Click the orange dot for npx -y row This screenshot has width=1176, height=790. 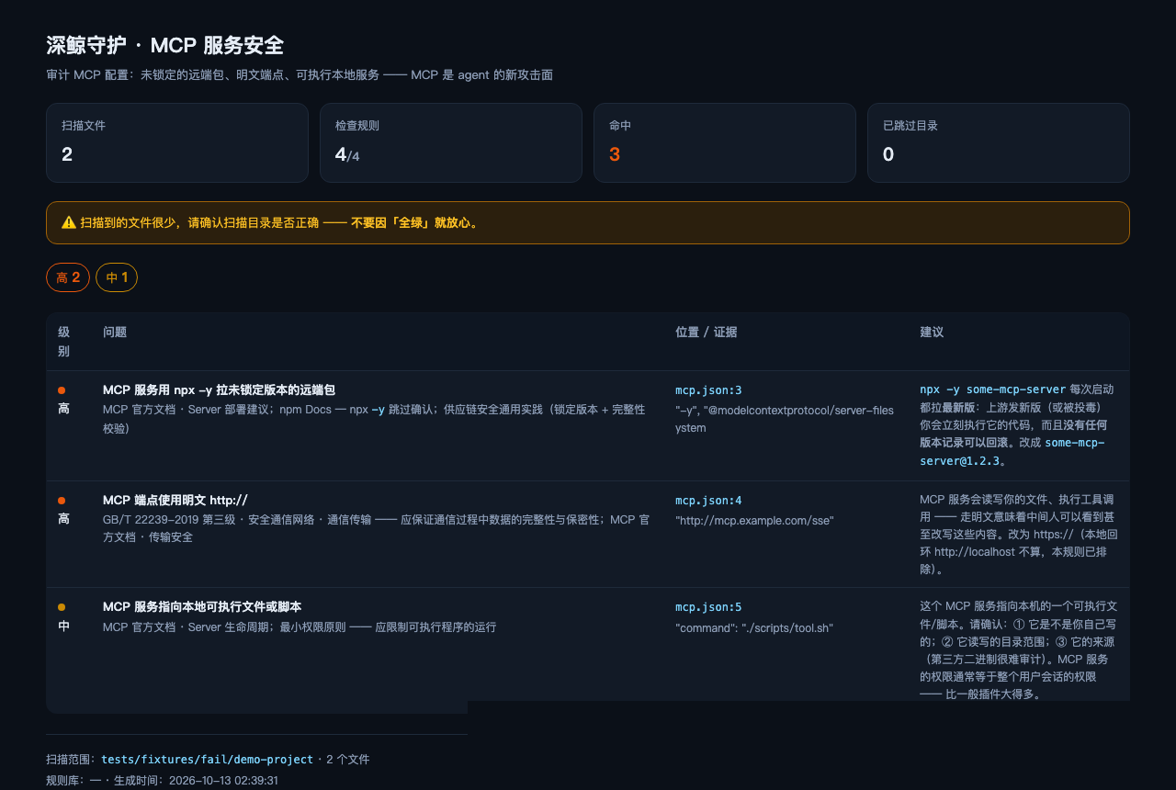click(62, 390)
